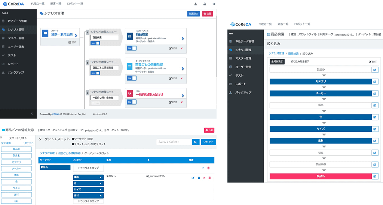The image size is (383, 205).
Task: Click the red X on the 商品検索 card
Action: (x=182, y=48)
